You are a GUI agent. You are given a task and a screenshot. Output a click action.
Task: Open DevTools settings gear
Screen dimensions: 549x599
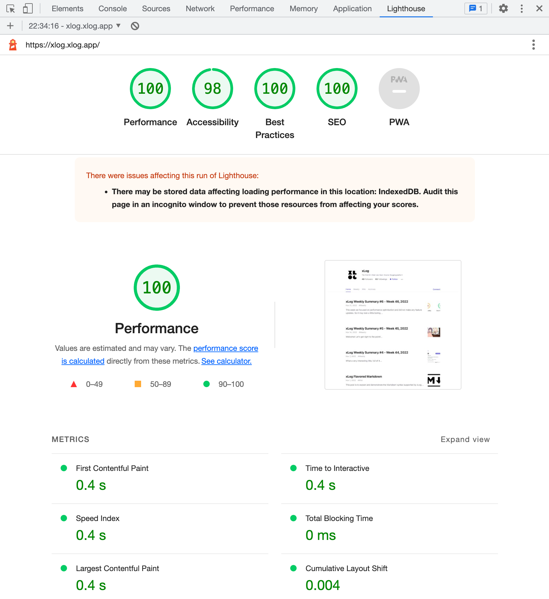(x=503, y=9)
